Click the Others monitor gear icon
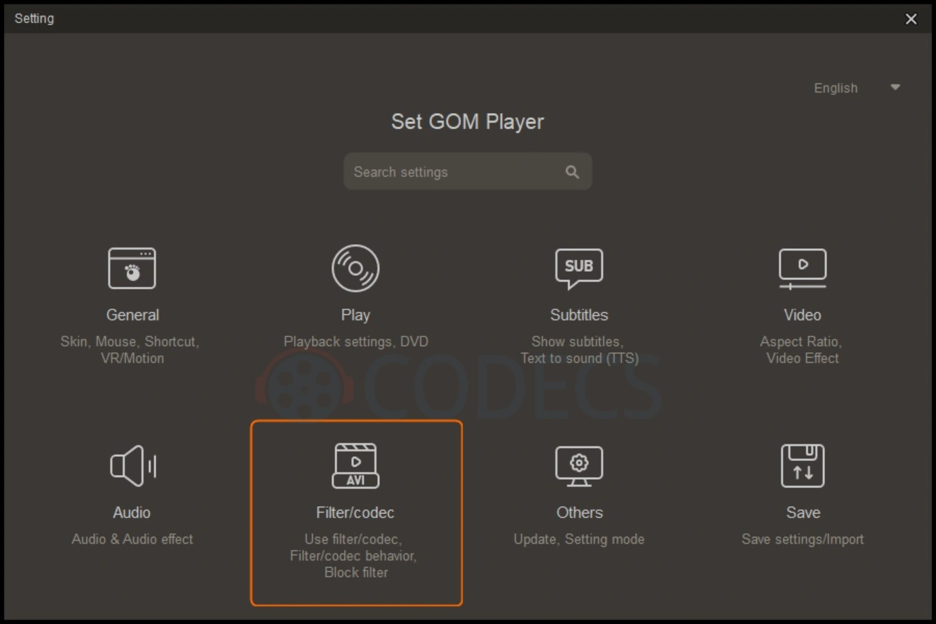 [579, 466]
